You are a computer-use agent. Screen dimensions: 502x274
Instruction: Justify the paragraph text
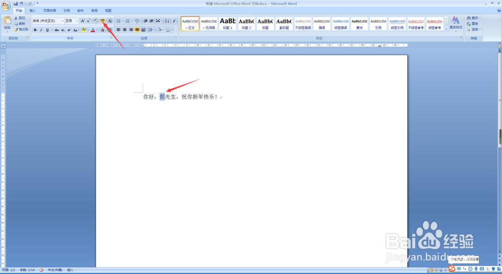point(137,30)
